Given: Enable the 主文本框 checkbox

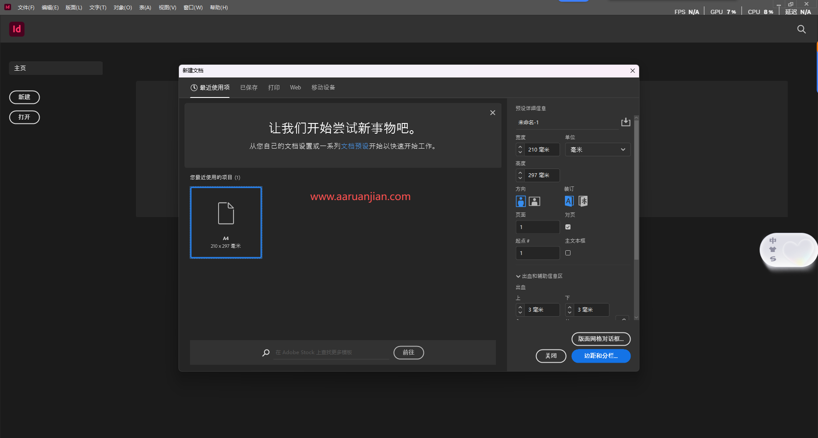Looking at the screenshot, I should tap(567, 253).
